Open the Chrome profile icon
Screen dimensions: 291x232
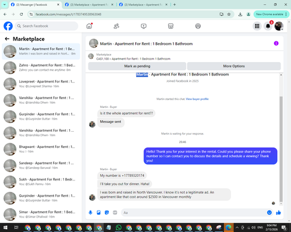point(249,14)
